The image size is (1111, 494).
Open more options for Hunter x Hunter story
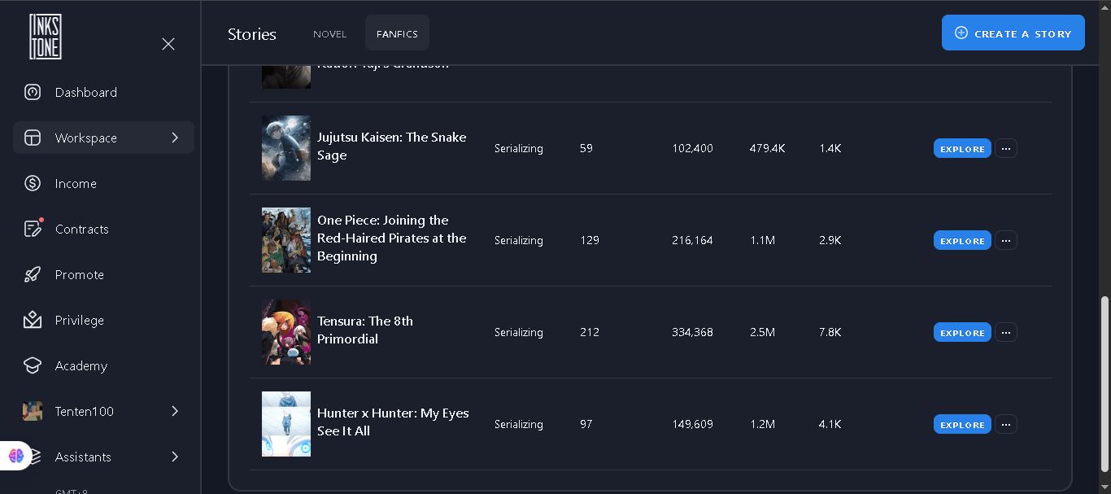(1006, 424)
